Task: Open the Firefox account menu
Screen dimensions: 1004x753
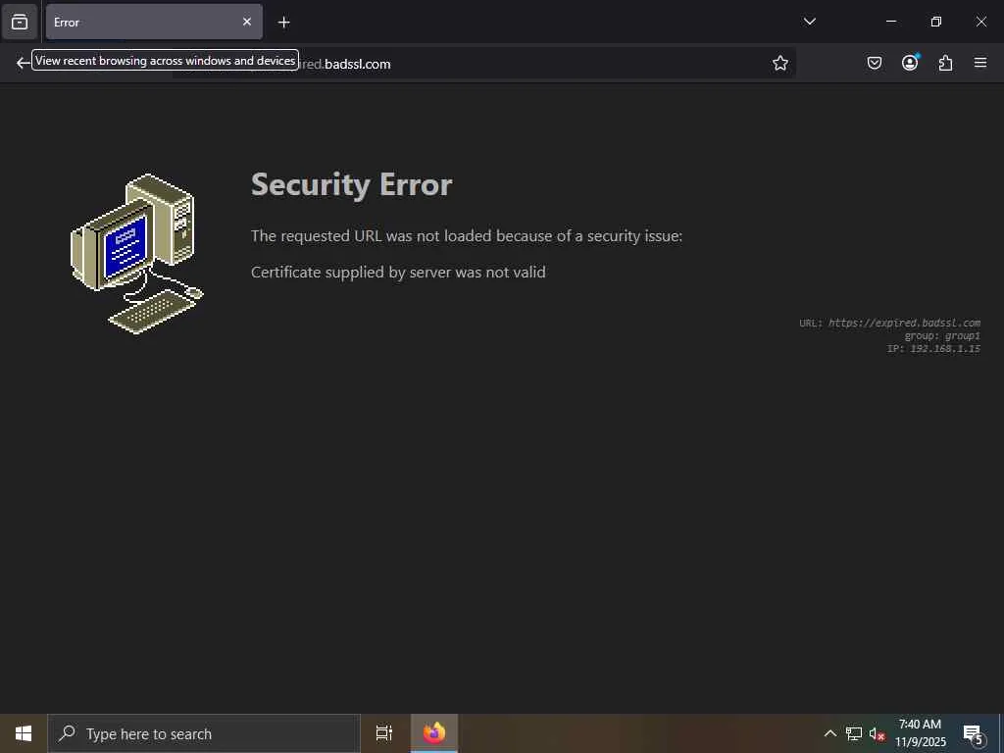Action: point(910,63)
